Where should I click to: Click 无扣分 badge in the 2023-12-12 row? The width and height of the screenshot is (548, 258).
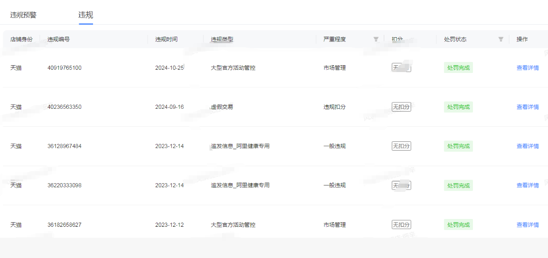point(401,225)
